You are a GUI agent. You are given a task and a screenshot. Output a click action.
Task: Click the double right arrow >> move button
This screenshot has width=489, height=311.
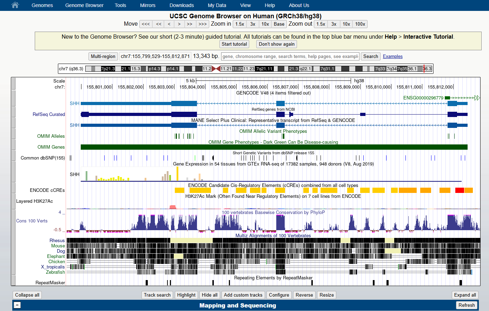190,24
